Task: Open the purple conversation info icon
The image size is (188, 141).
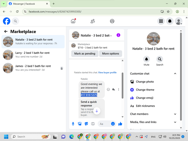Action: 118,35
